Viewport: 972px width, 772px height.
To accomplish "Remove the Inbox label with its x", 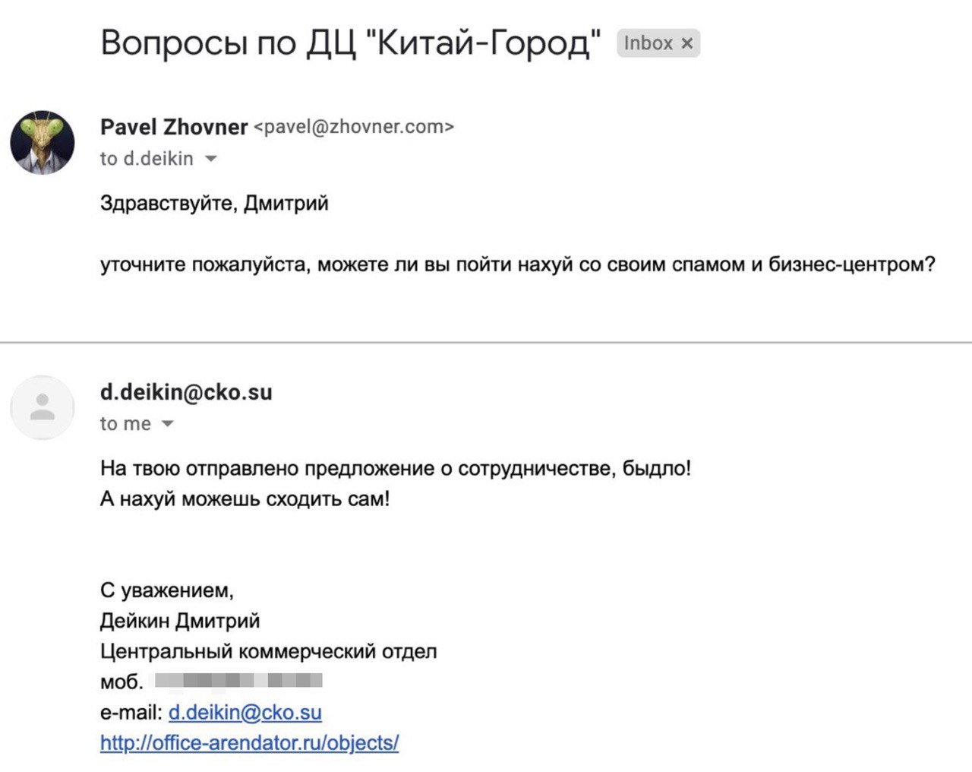I will (686, 43).
